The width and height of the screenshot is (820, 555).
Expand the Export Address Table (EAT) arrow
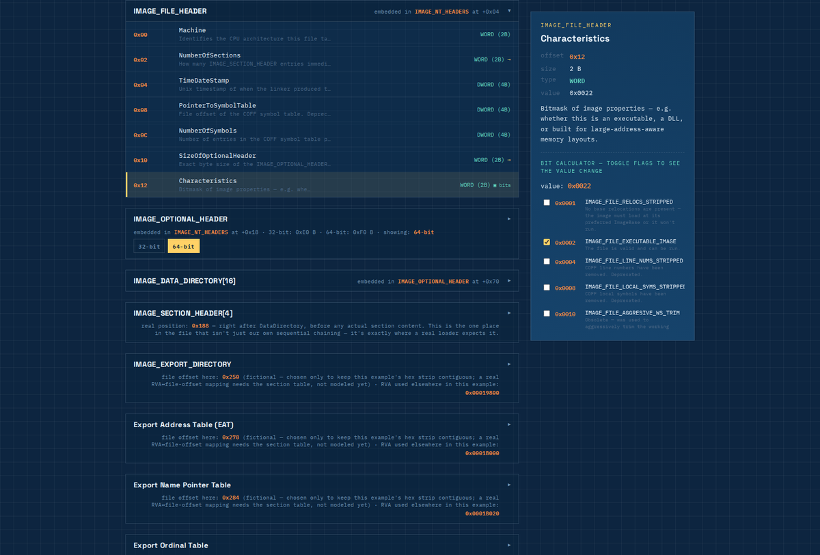click(509, 424)
